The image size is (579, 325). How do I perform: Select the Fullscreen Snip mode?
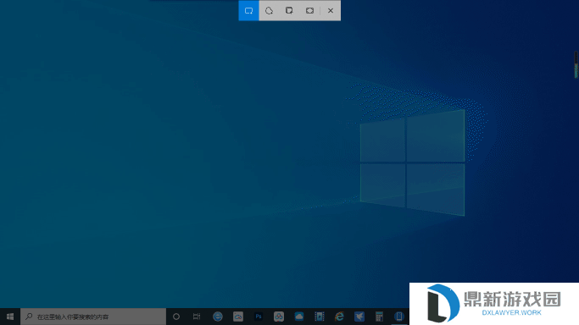pyautogui.click(x=309, y=11)
